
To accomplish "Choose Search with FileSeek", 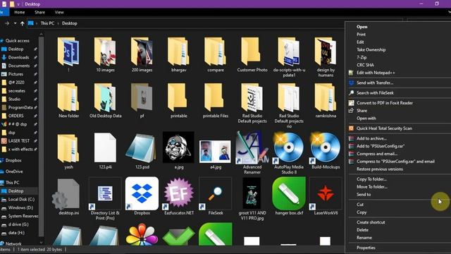I will (375, 93).
